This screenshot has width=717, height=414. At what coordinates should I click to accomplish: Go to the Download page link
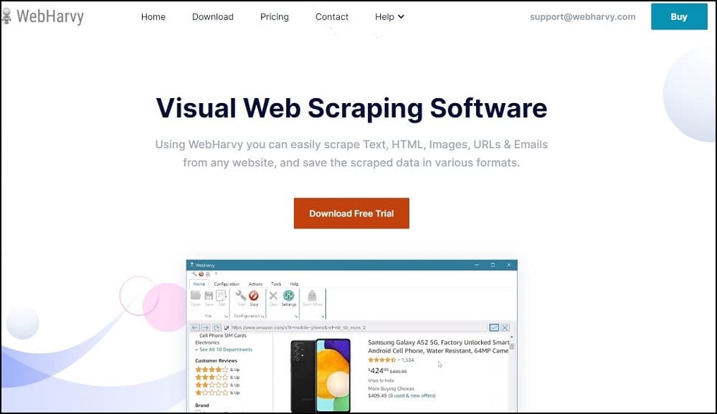pyautogui.click(x=213, y=17)
